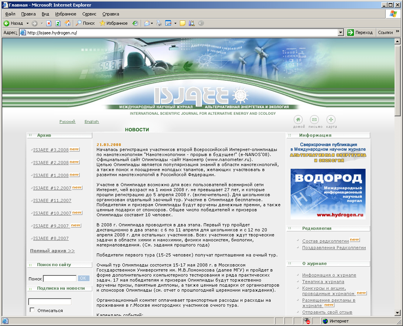Image resolution: width=403 pixels, height=326 pixels.
Task: Switch the site language to English
Action: click(x=91, y=122)
